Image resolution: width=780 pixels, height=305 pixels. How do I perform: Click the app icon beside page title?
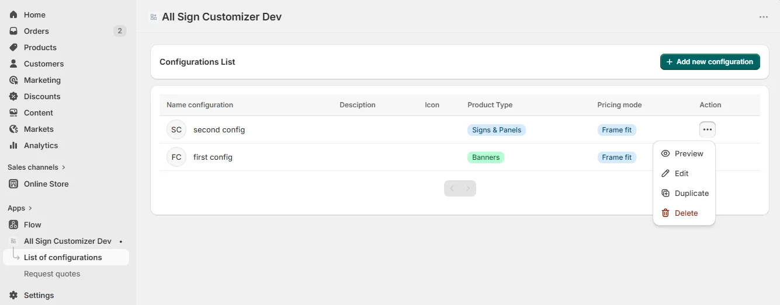click(154, 17)
